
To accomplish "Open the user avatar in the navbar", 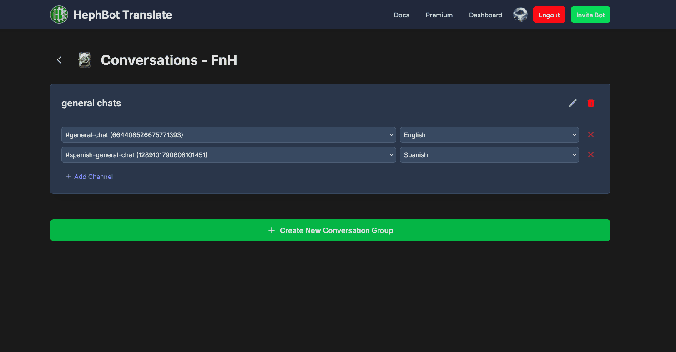I will (520, 15).
